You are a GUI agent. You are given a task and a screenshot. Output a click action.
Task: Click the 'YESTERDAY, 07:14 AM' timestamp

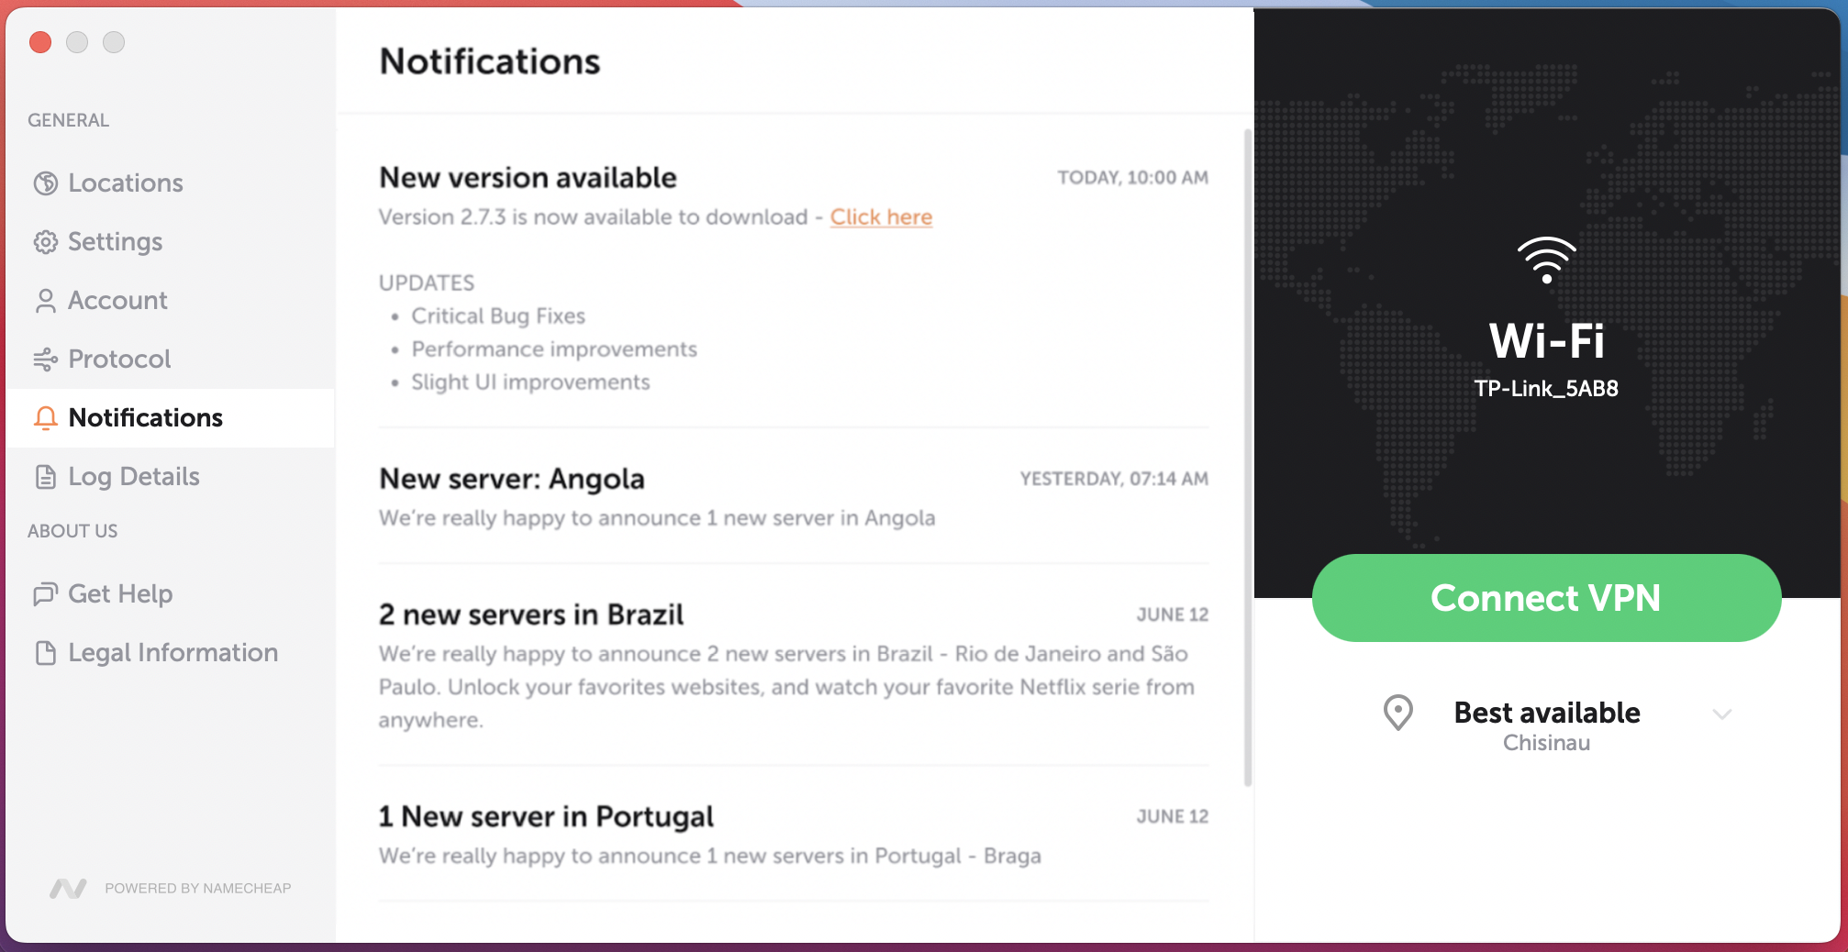[x=1114, y=479]
